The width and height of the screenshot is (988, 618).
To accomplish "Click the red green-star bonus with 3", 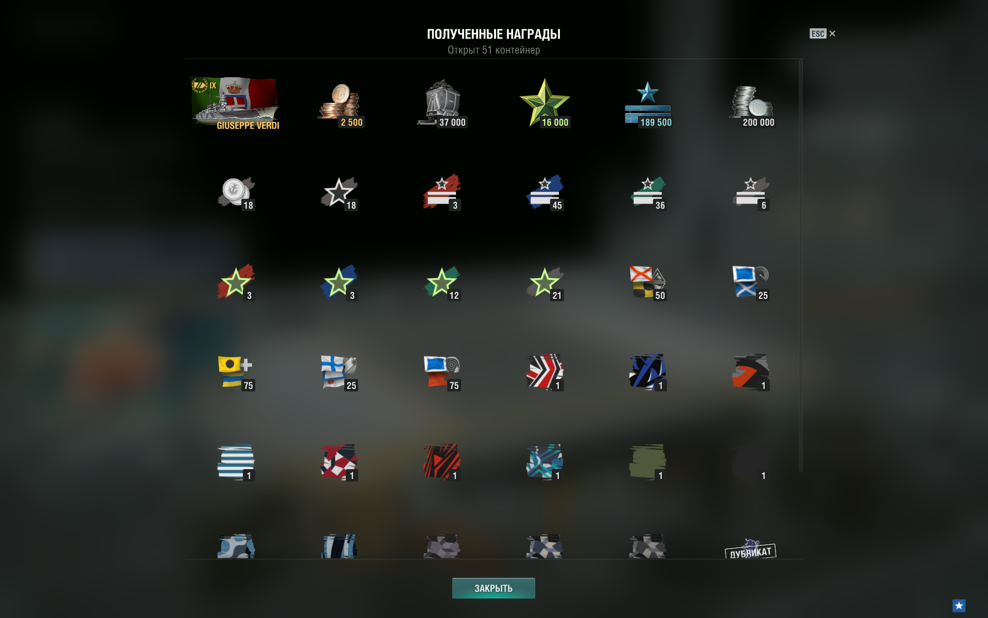I will [x=236, y=282].
